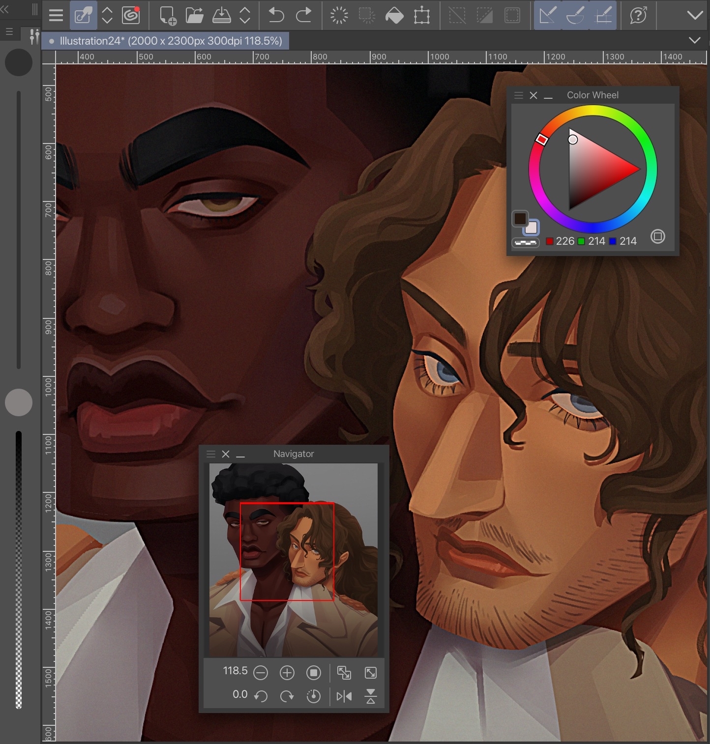This screenshot has width=710, height=744.
Task: Expand the arrows next to the save icon
Action: tap(244, 16)
